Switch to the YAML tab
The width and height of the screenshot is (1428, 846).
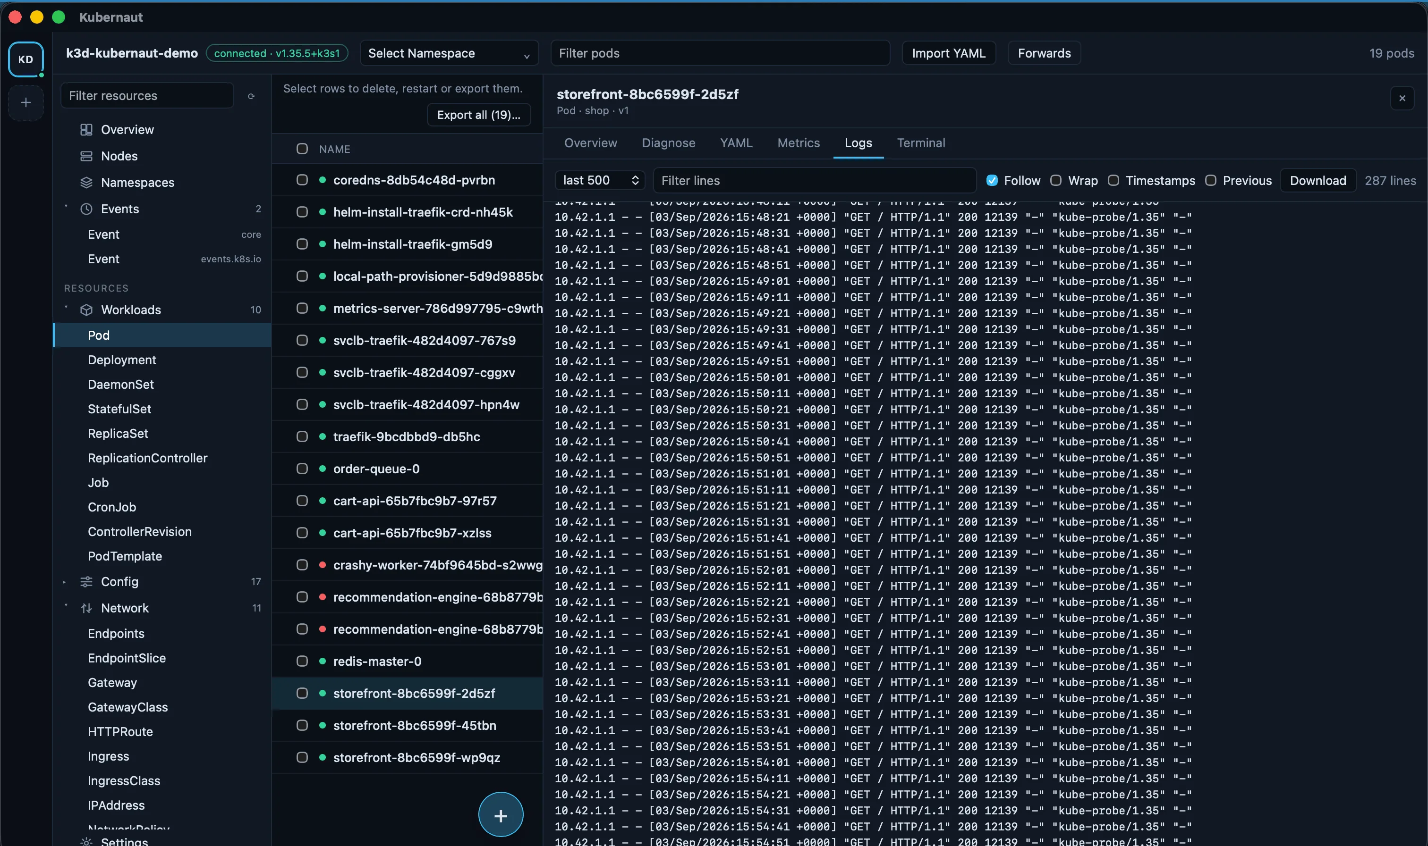tap(736, 143)
